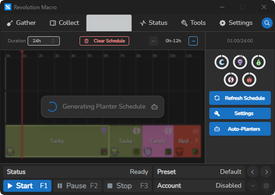This screenshot has width=275, height=195.
Task: Select the pink Candy planter block
Action: [158, 141]
